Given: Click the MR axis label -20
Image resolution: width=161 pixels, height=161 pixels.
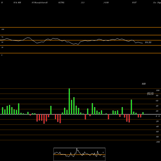Looking at the screenshot, I should [x=157, y=121].
